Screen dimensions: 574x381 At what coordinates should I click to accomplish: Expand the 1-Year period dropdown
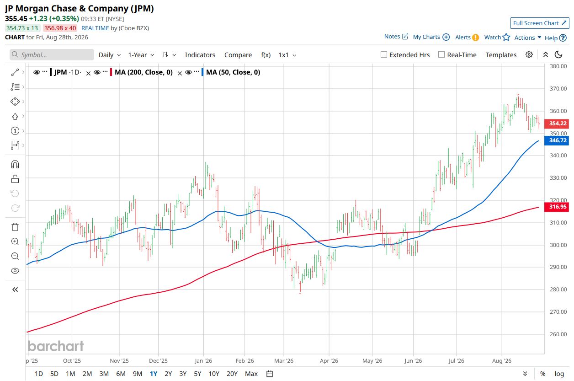click(x=141, y=55)
